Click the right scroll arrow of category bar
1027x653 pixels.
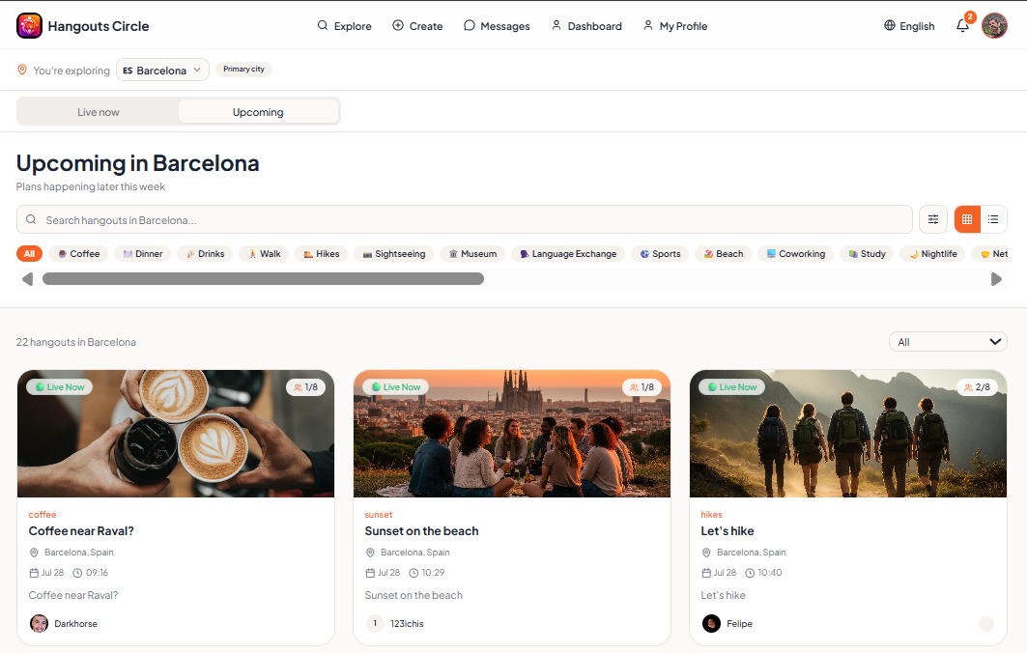(x=996, y=279)
